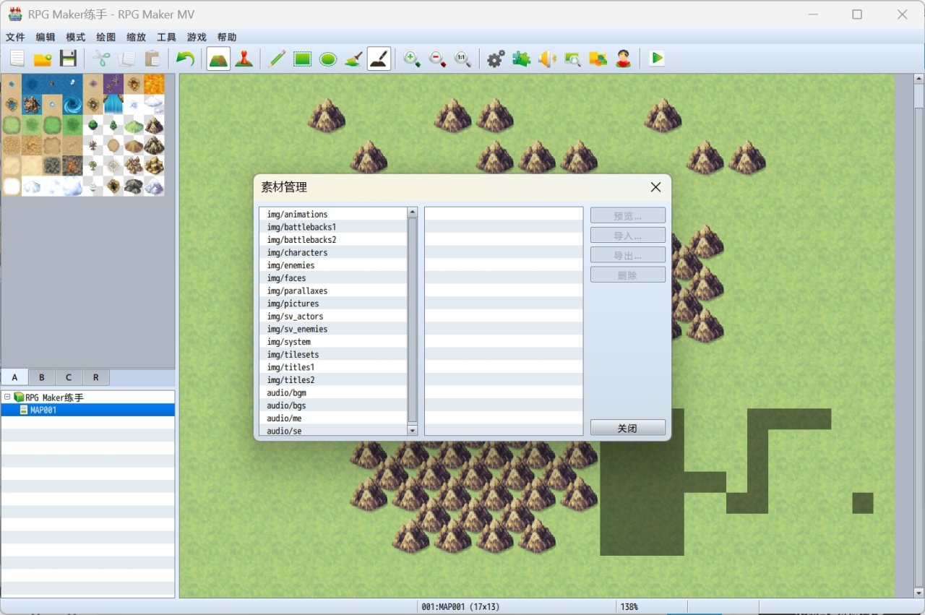925x615 pixels.
Task: Open the 工具 menu
Action: tap(166, 37)
